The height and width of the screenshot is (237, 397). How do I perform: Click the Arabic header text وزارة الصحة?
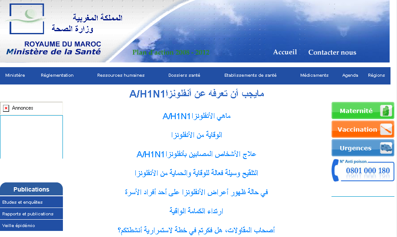tap(72, 29)
